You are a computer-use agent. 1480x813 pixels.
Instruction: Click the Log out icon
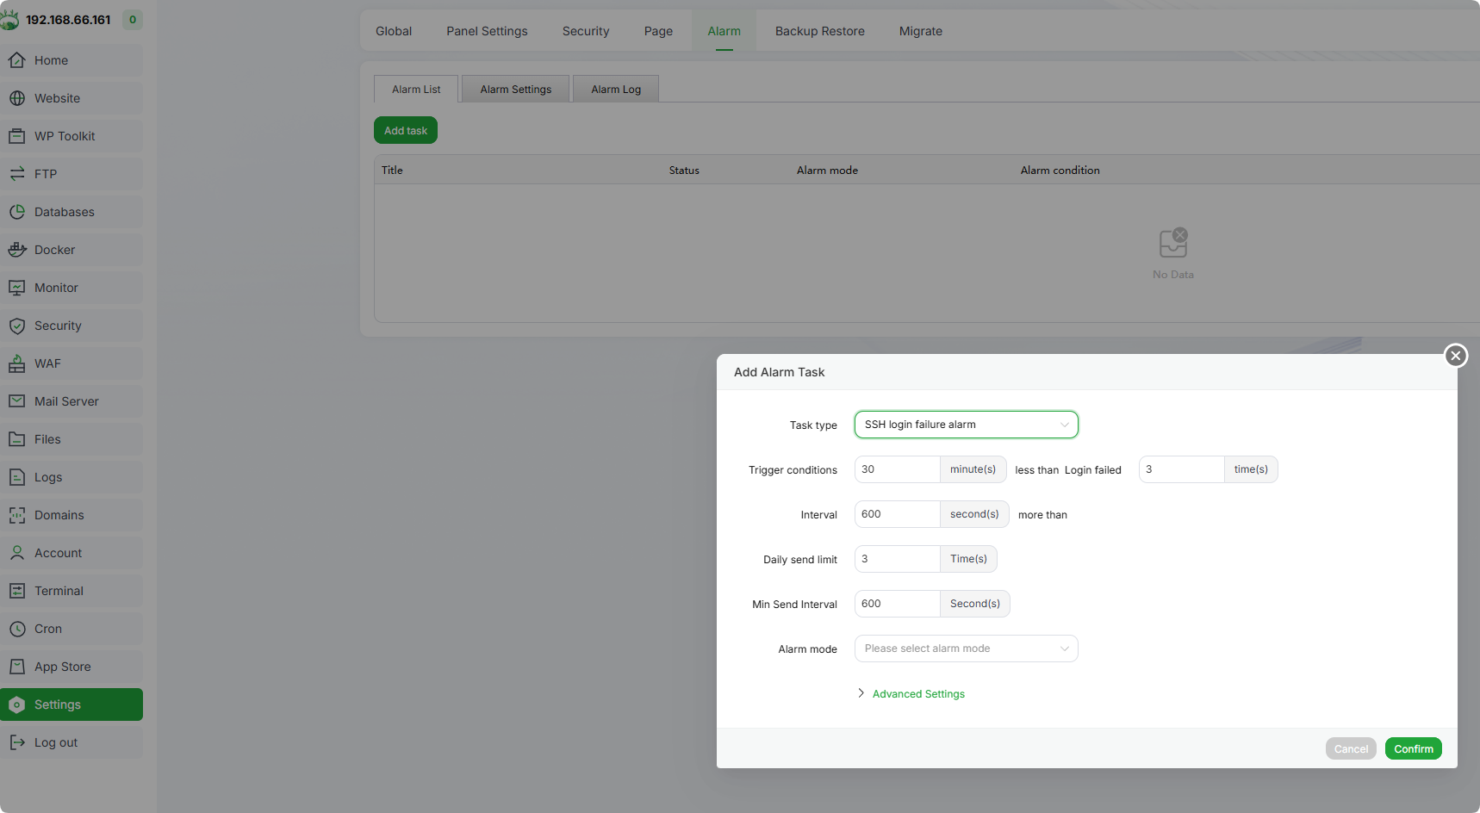pyautogui.click(x=17, y=742)
